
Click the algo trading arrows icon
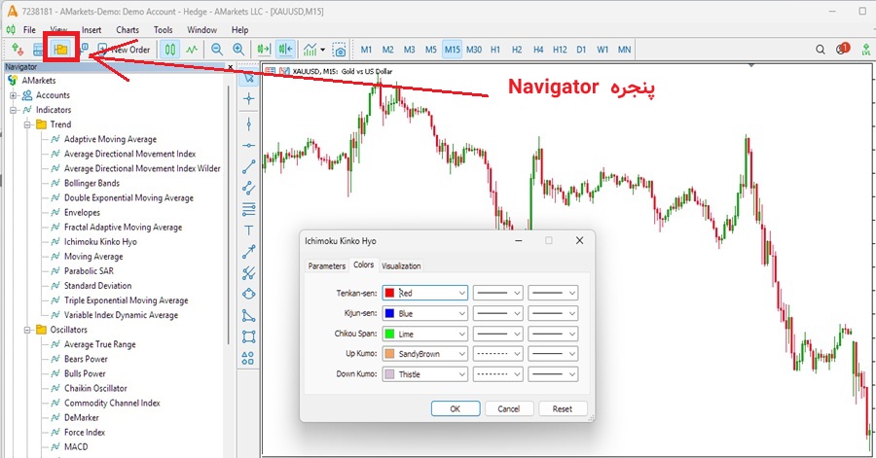[18, 50]
